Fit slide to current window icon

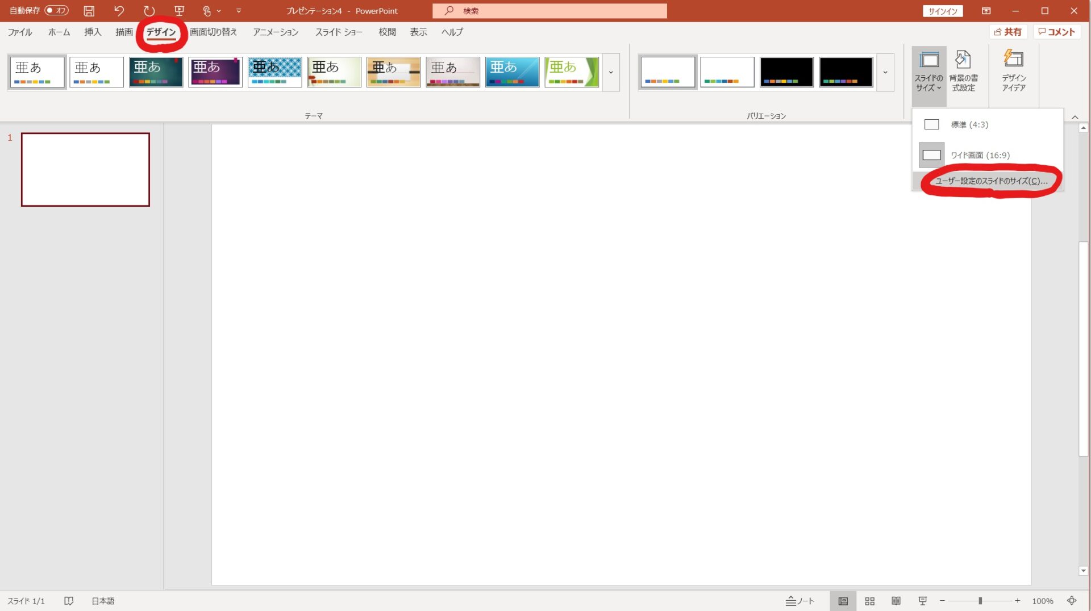coord(1072,601)
